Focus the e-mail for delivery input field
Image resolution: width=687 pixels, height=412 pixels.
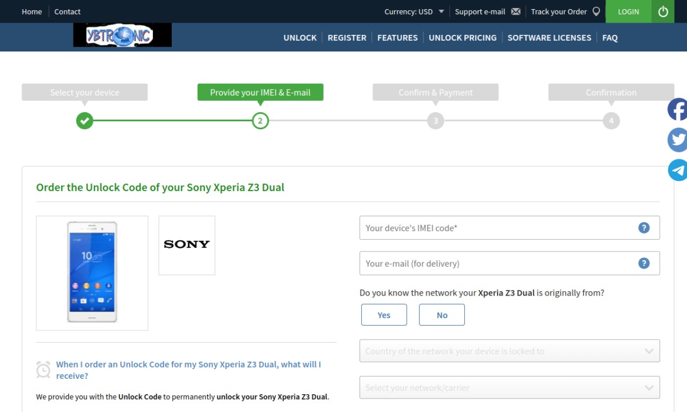(509, 263)
